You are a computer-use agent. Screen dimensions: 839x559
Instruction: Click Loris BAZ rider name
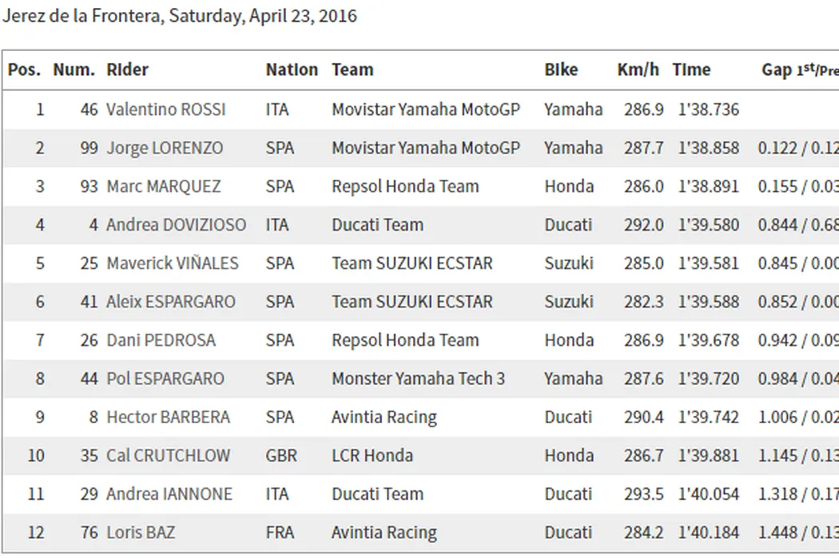pos(141,532)
